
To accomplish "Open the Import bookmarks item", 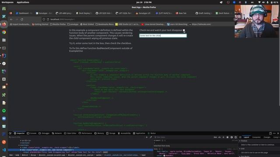I will 20,24.
